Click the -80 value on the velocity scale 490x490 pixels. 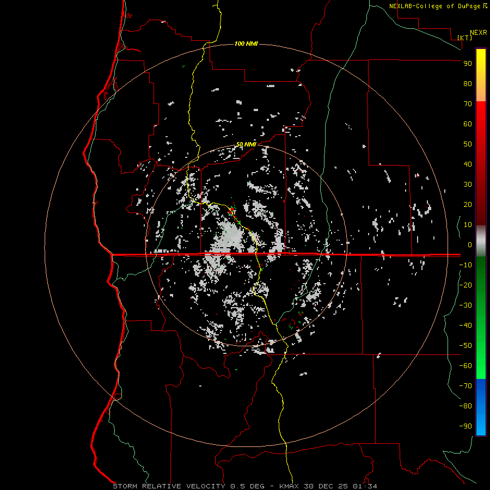click(x=465, y=406)
